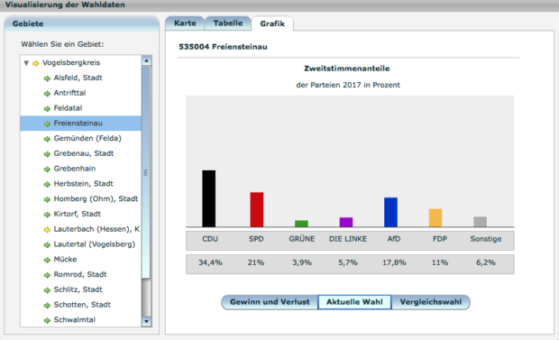Image resolution: width=559 pixels, height=340 pixels.
Task: Click the green arrow icon beside Alsfeld, Stadt
Action: pos(47,78)
